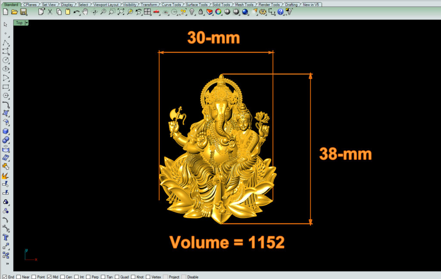Image resolution: width=441 pixels, height=279 pixels.
Task: Click the Explode icon in the sidebar
Action: pos(6,176)
